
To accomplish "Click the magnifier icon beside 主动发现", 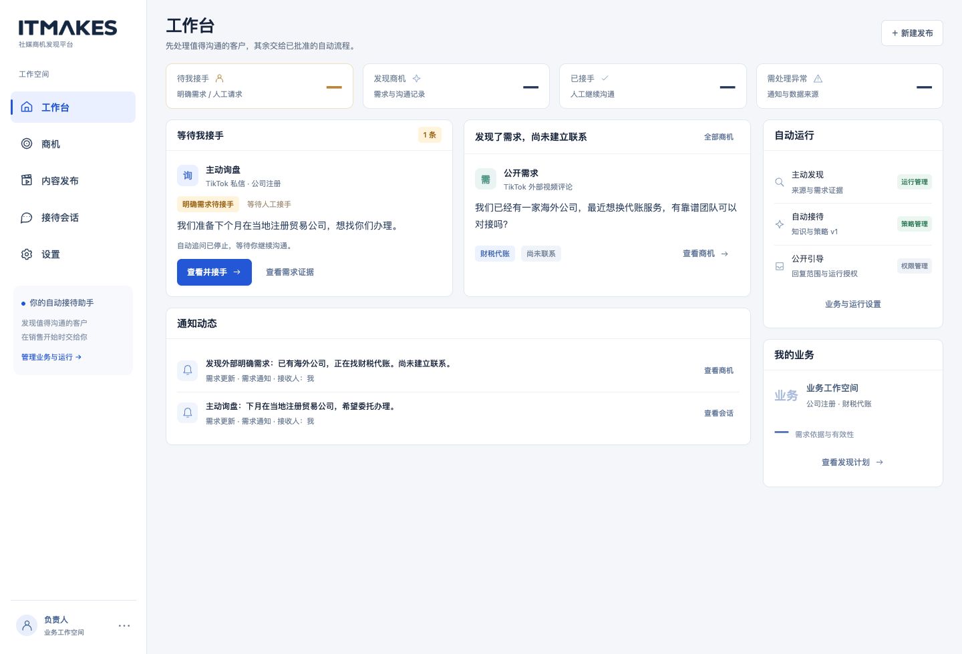I will pyautogui.click(x=780, y=182).
